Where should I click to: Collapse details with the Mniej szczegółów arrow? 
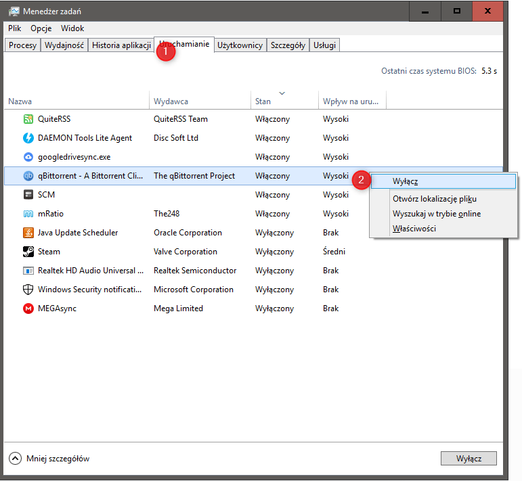pyautogui.click(x=16, y=459)
